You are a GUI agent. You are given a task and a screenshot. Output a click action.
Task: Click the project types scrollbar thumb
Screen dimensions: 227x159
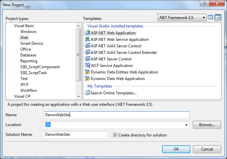click(79, 55)
